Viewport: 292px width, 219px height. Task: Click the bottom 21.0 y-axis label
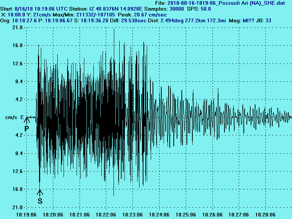pyautogui.click(x=17, y=207)
